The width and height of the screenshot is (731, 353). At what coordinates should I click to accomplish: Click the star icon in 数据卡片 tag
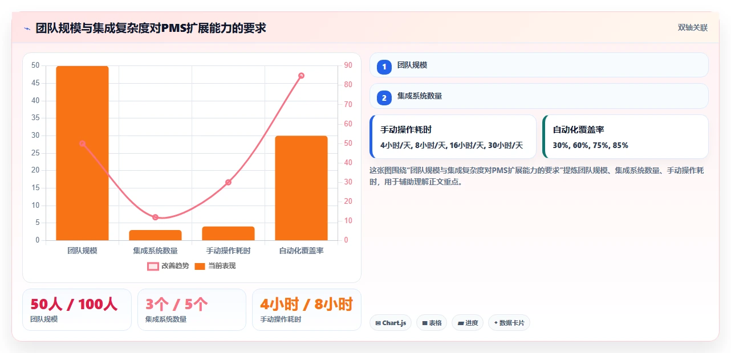point(496,323)
